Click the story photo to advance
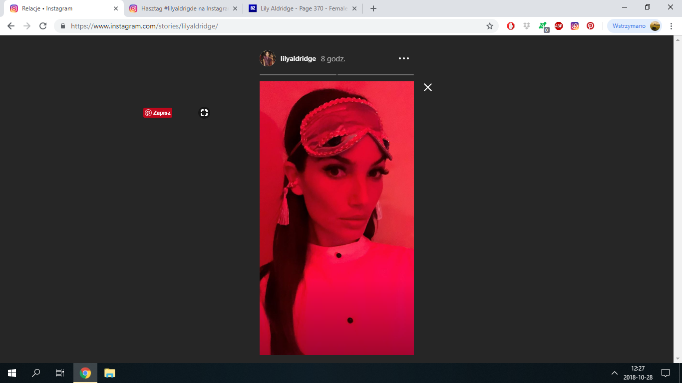This screenshot has height=383, width=682. (337, 218)
